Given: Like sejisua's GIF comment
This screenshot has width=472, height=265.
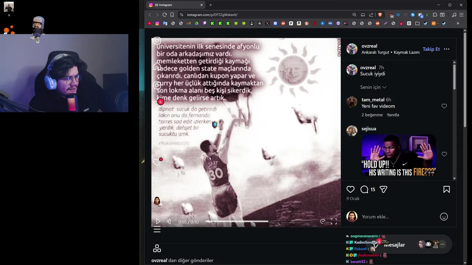Looking at the screenshot, I should pos(444,154).
